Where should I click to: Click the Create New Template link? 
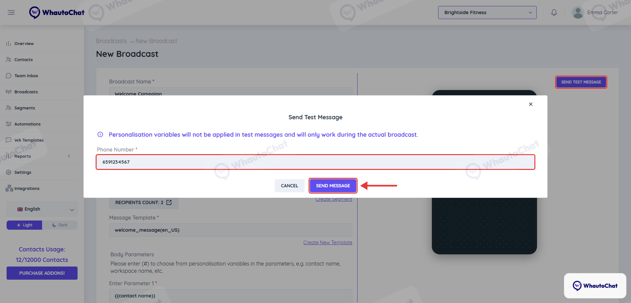[328, 243]
